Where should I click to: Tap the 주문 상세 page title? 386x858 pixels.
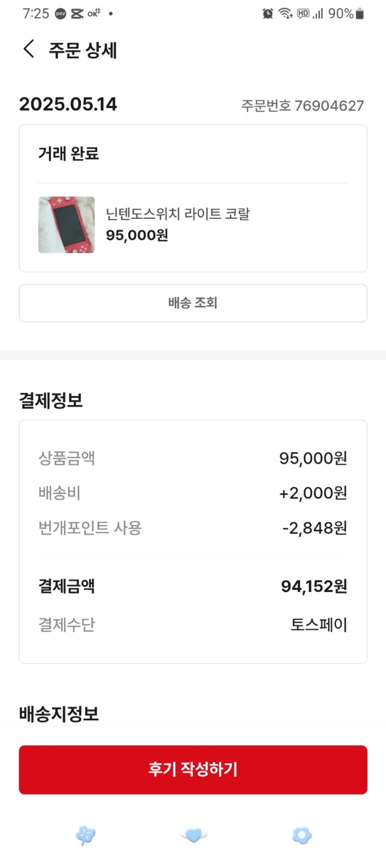(83, 50)
